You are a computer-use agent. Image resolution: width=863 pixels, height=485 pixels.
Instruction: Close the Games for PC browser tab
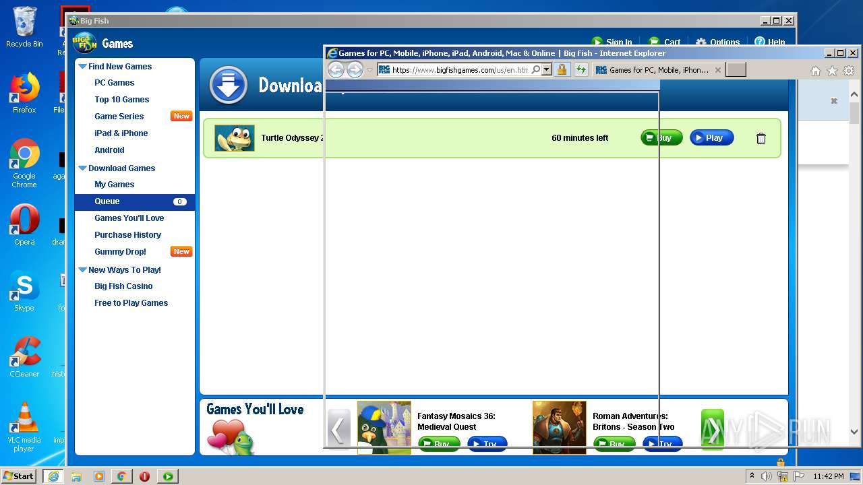click(x=718, y=70)
